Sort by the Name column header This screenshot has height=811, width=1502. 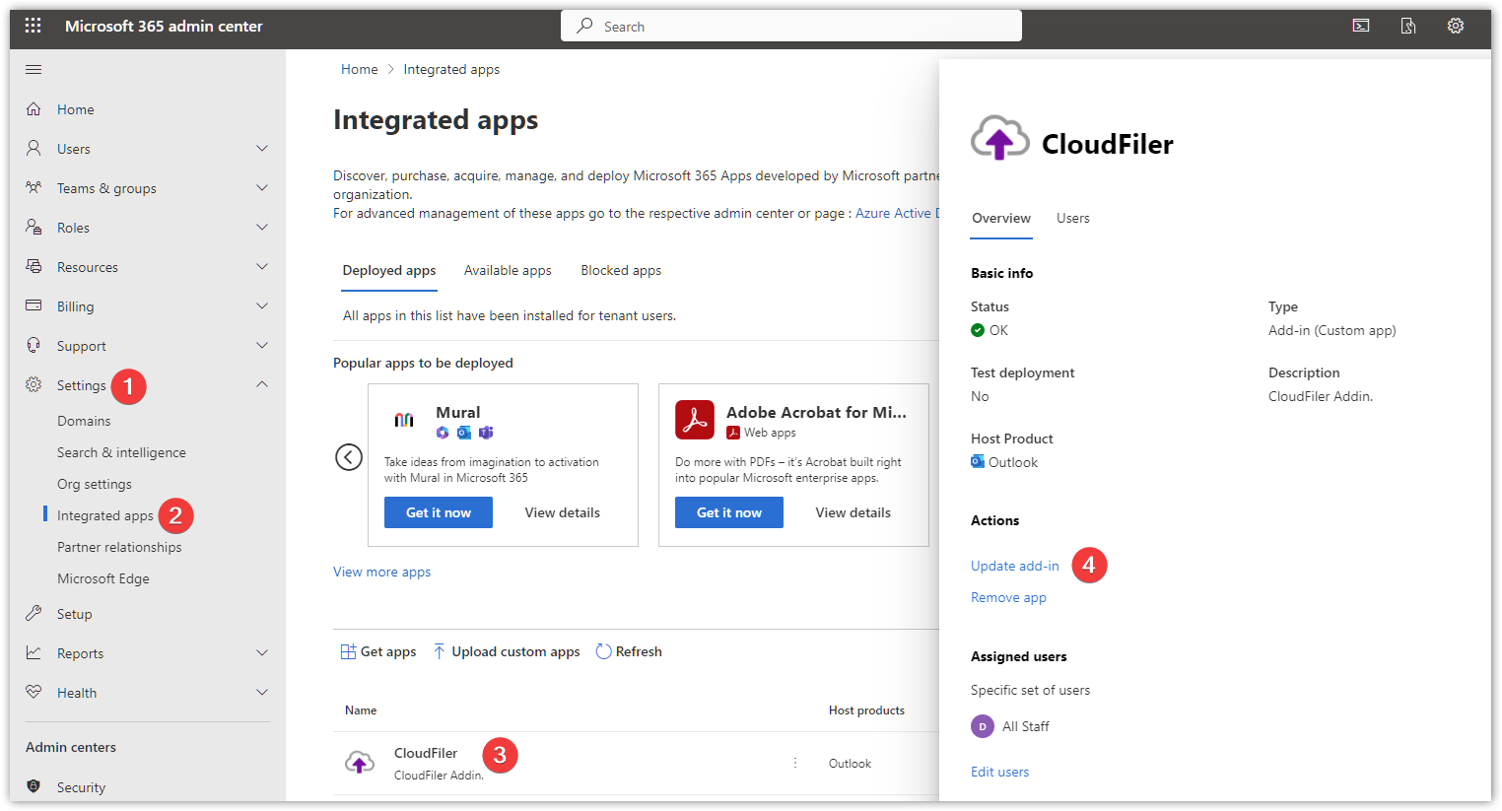(x=361, y=710)
